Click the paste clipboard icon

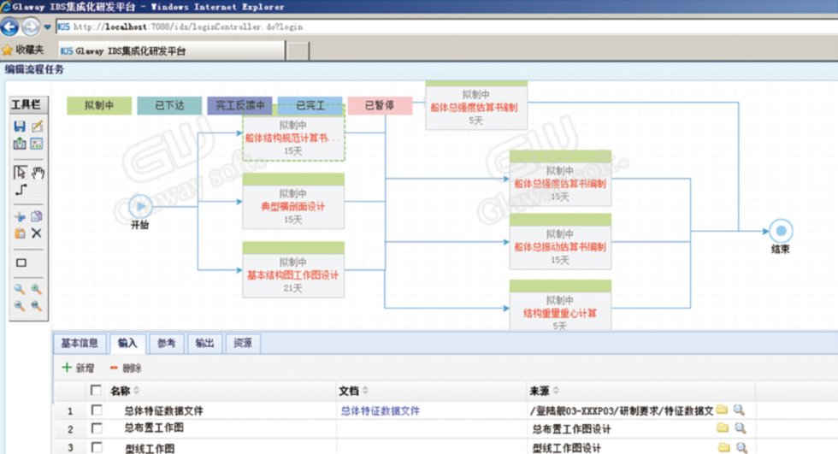(20, 233)
